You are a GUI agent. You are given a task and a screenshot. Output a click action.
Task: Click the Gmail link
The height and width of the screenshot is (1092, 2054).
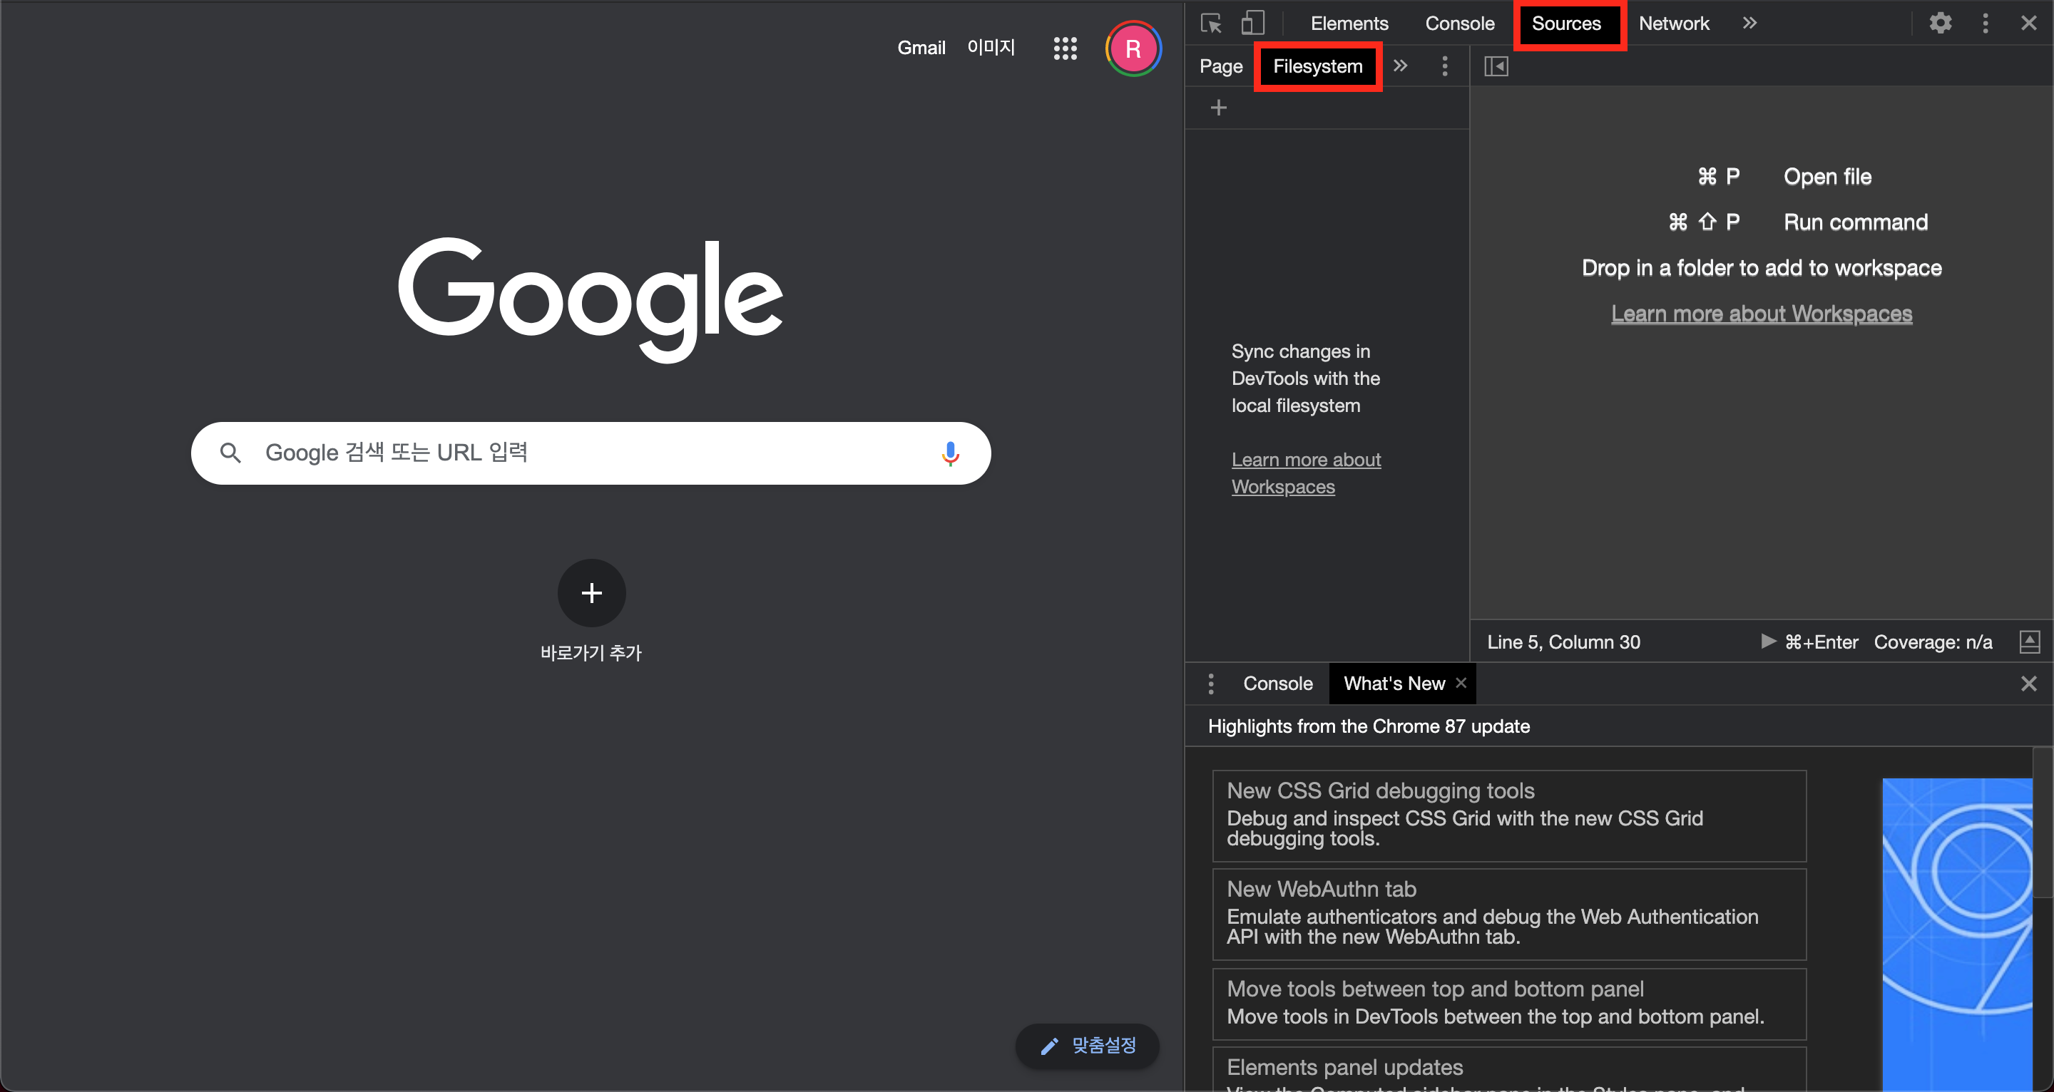921,48
